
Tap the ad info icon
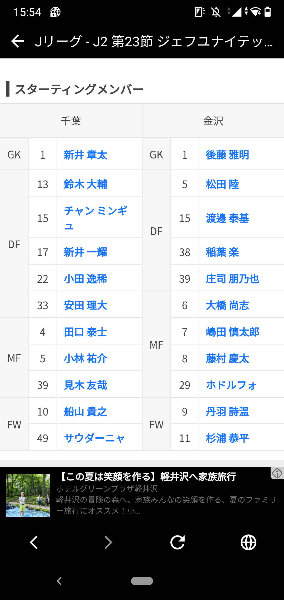[x=277, y=473]
